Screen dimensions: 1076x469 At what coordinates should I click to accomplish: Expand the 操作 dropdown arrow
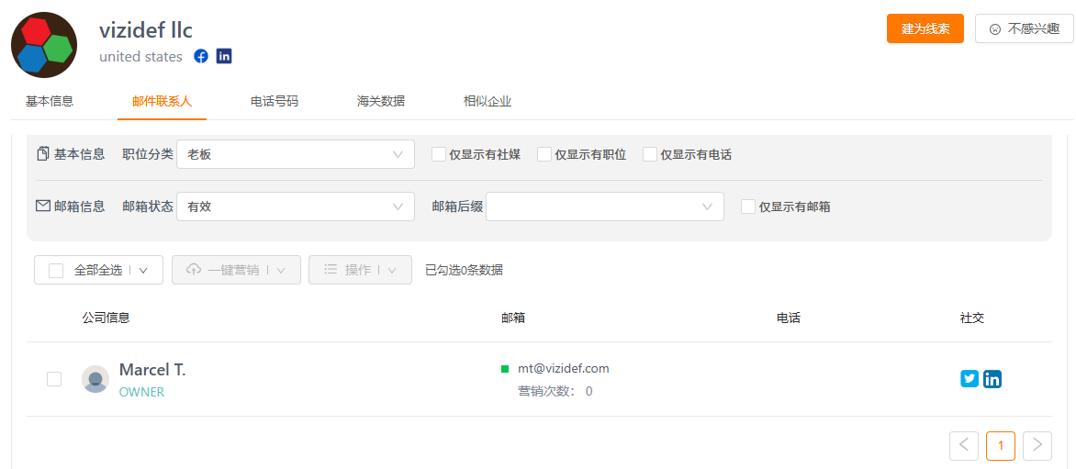392,270
